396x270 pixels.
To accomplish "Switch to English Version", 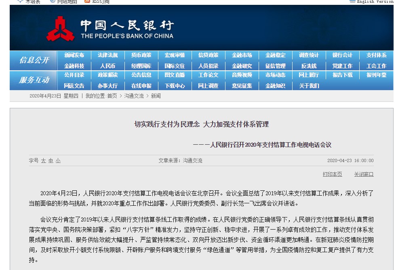I will click(x=375, y=2).
